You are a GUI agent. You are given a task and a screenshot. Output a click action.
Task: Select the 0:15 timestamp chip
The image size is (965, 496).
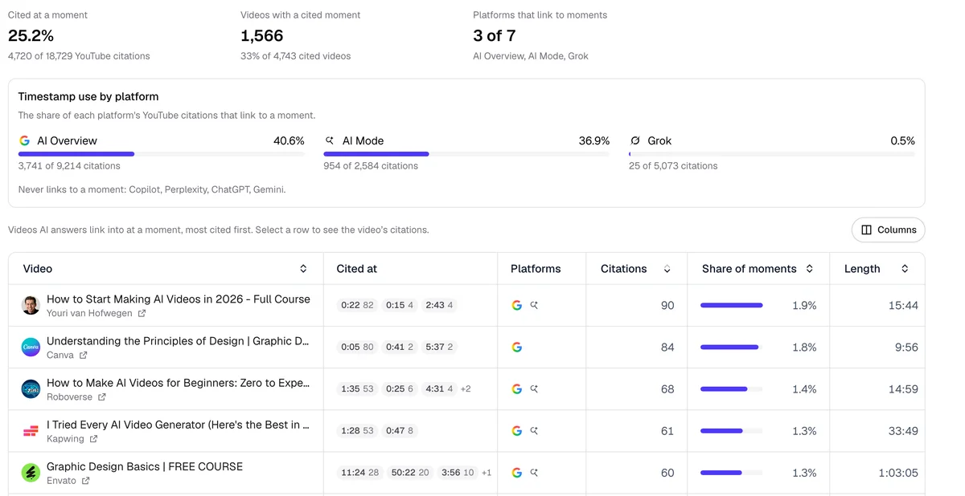coord(400,305)
